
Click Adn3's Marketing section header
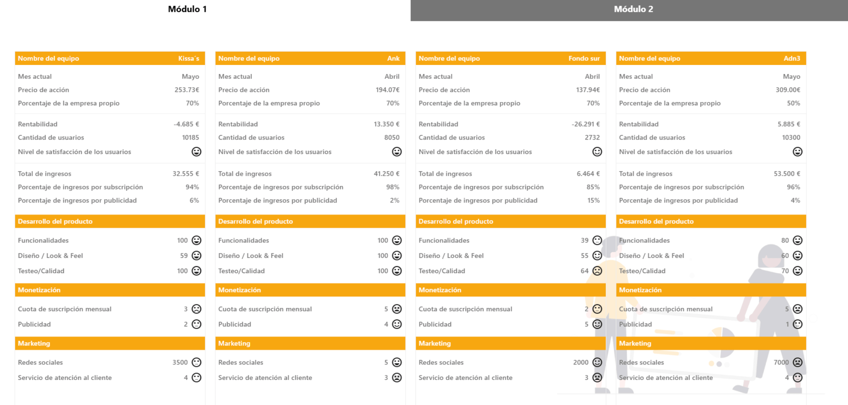tap(711, 343)
